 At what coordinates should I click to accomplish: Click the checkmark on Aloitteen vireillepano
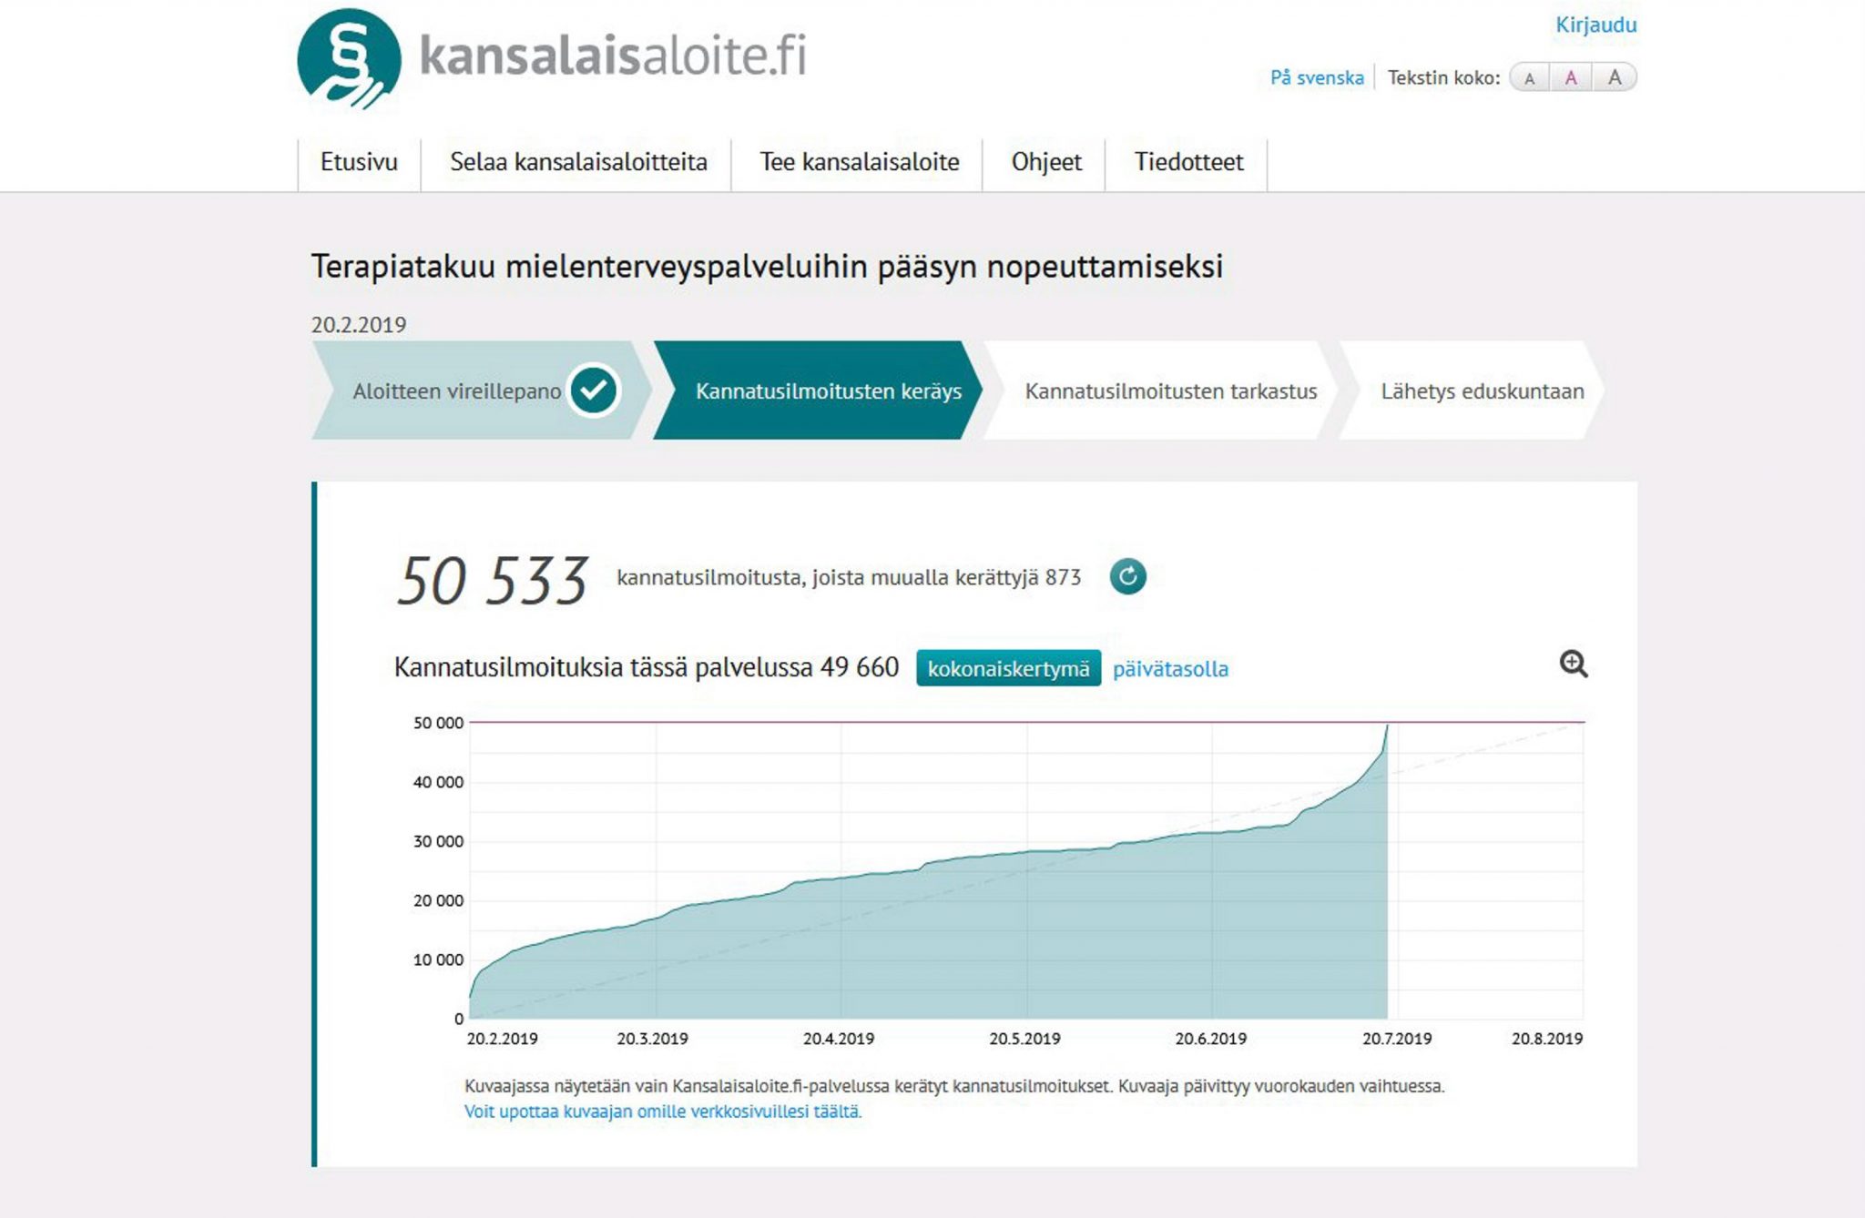pos(594,391)
